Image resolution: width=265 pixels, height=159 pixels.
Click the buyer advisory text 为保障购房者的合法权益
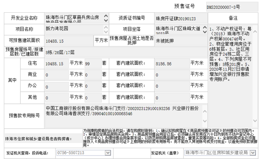(x=170, y=138)
